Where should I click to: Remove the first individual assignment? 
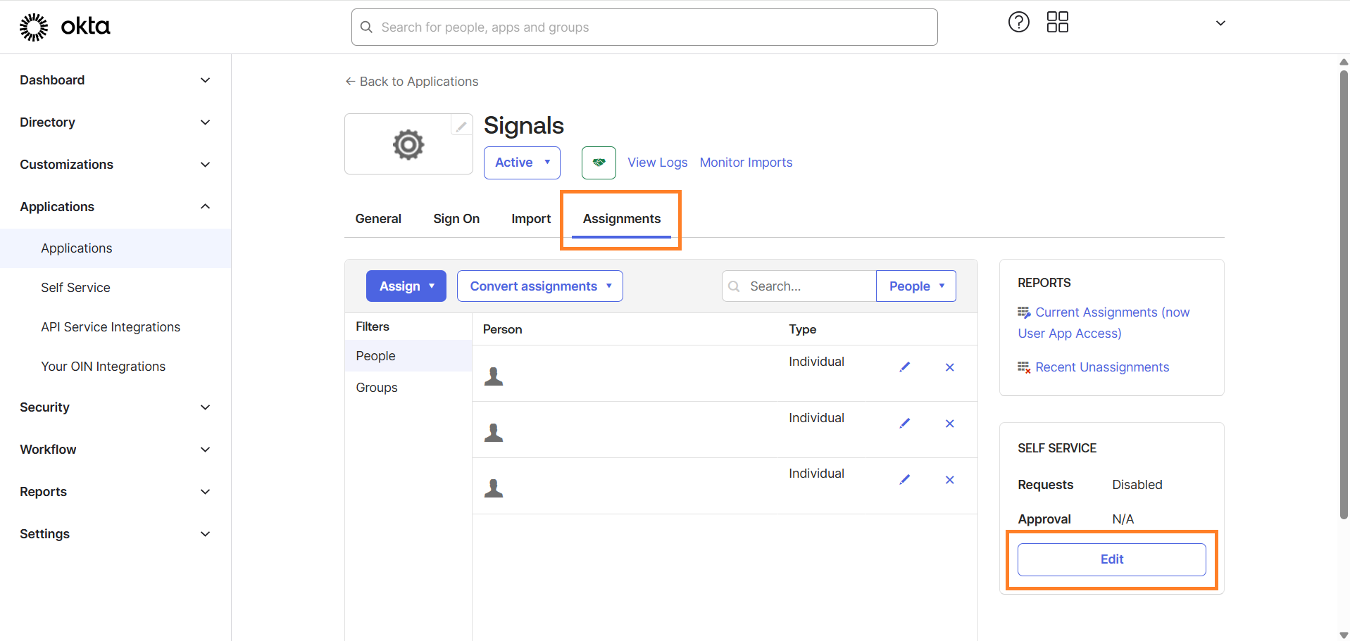click(x=950, y=367)
